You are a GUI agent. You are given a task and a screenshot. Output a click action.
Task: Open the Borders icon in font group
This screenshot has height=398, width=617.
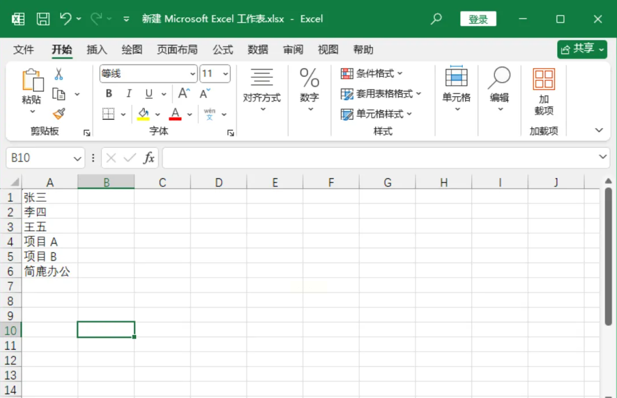[x=108, y=114]
